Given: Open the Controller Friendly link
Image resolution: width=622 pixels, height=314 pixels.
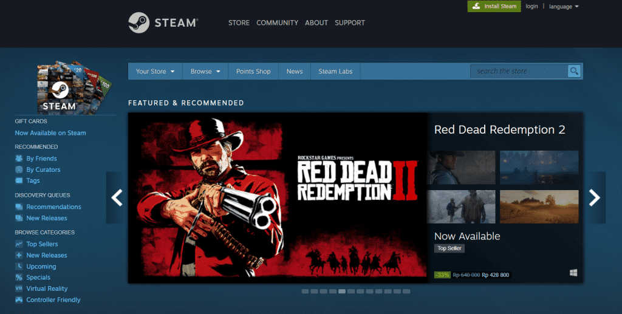Looking at the screenshot, I should [x=53, y=300].
